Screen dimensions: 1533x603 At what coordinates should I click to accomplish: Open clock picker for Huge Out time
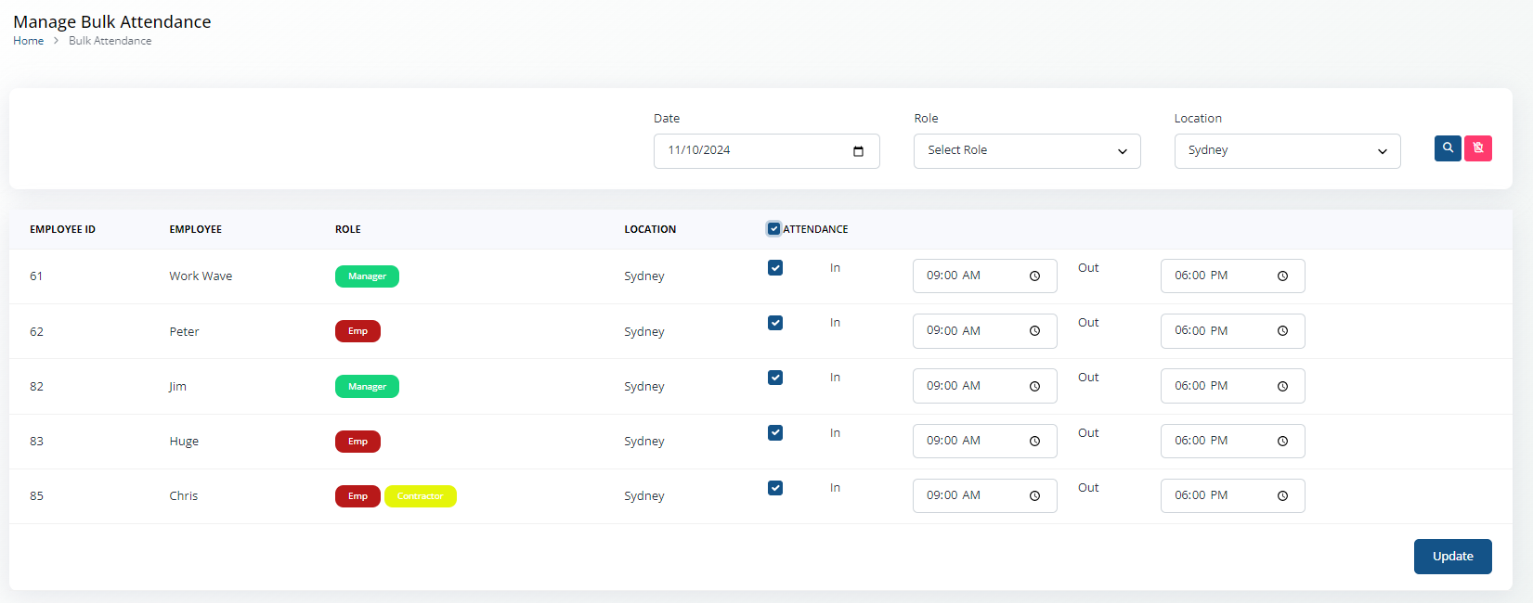1282,442
